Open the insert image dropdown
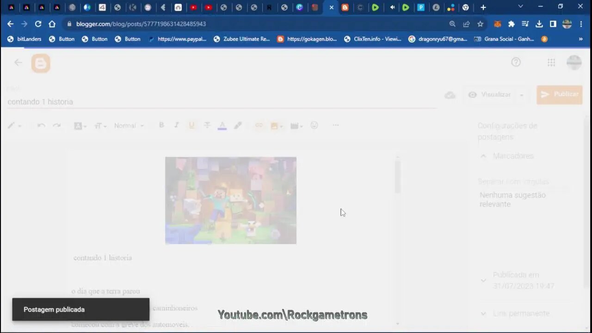 coord(277,126)
